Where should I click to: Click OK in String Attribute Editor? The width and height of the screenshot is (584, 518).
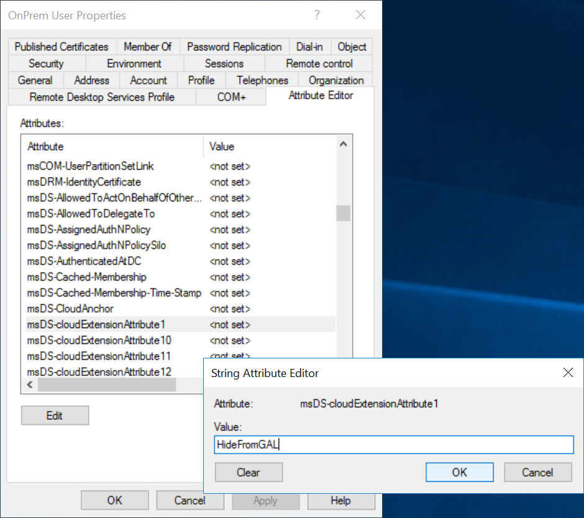[x=459, y=472]
